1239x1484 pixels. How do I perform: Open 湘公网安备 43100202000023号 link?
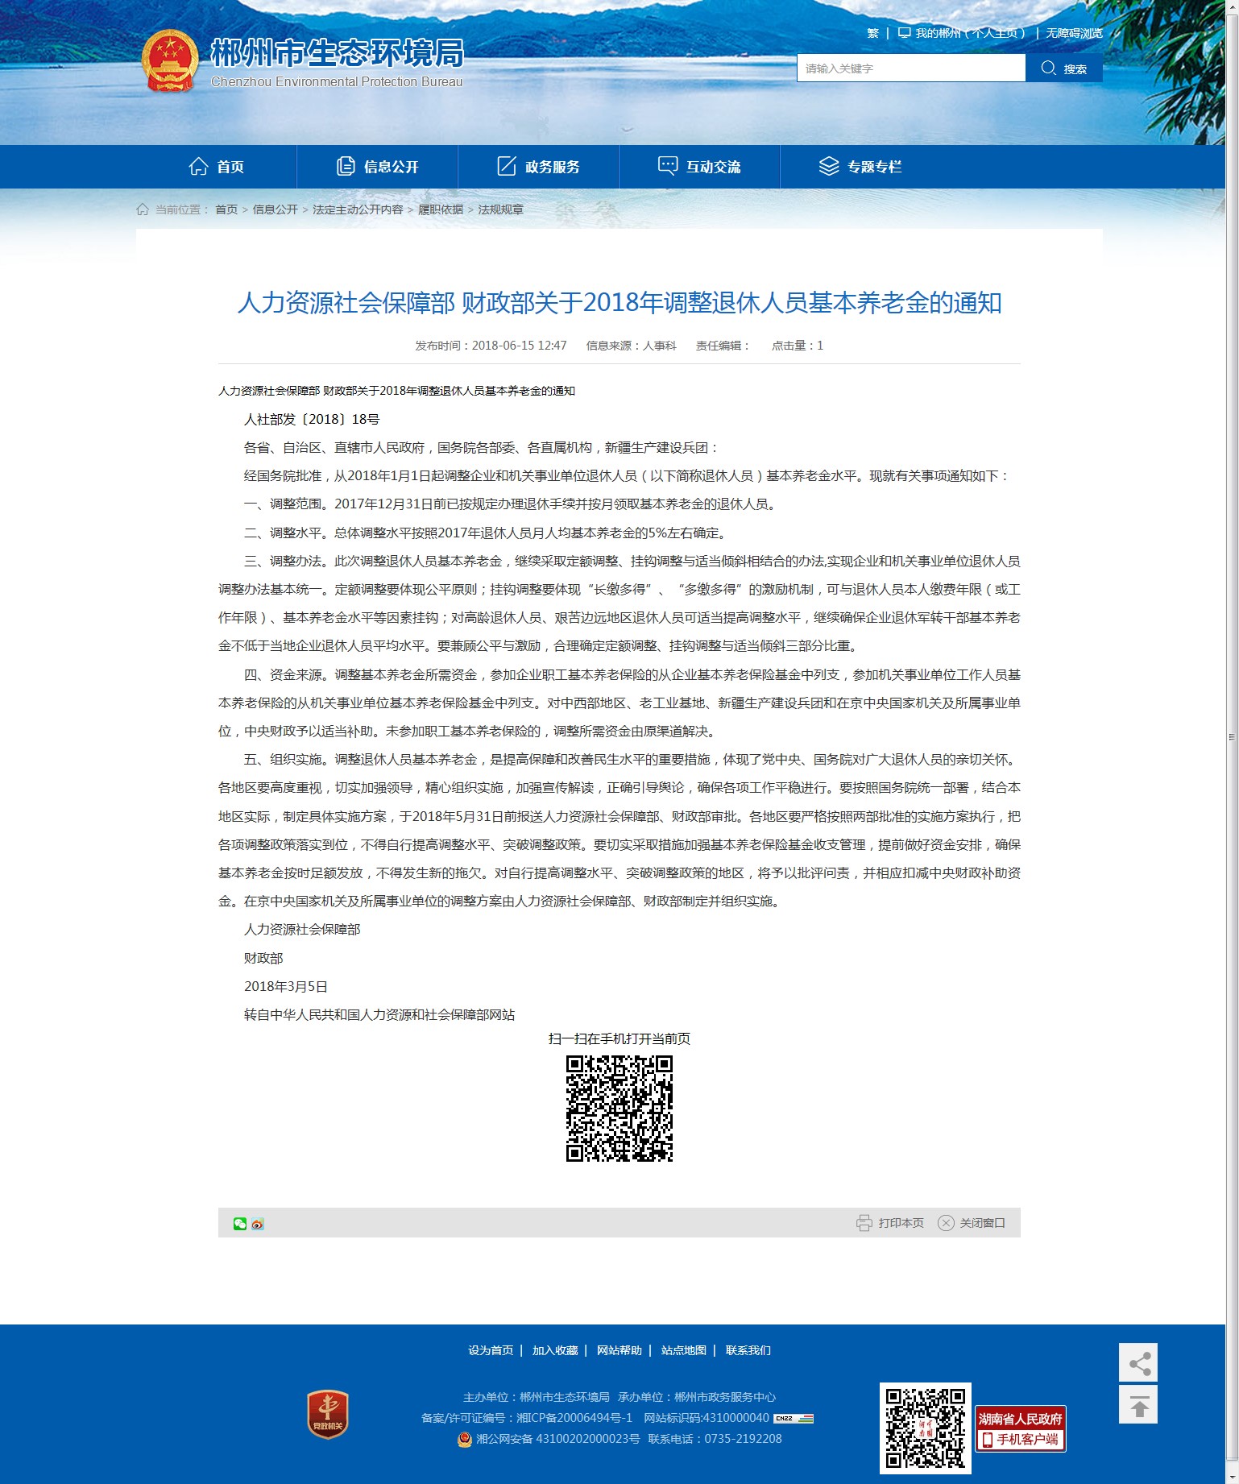[x=557, y=1439]
